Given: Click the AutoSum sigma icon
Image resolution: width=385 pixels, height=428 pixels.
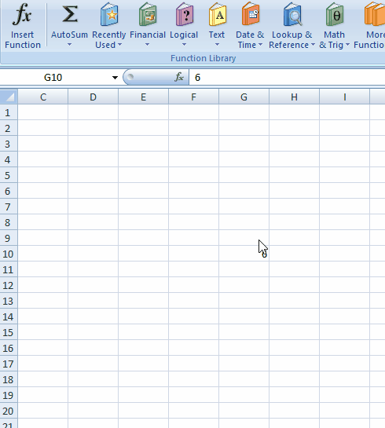Looking at the screenshot, I should pos(70,14).
